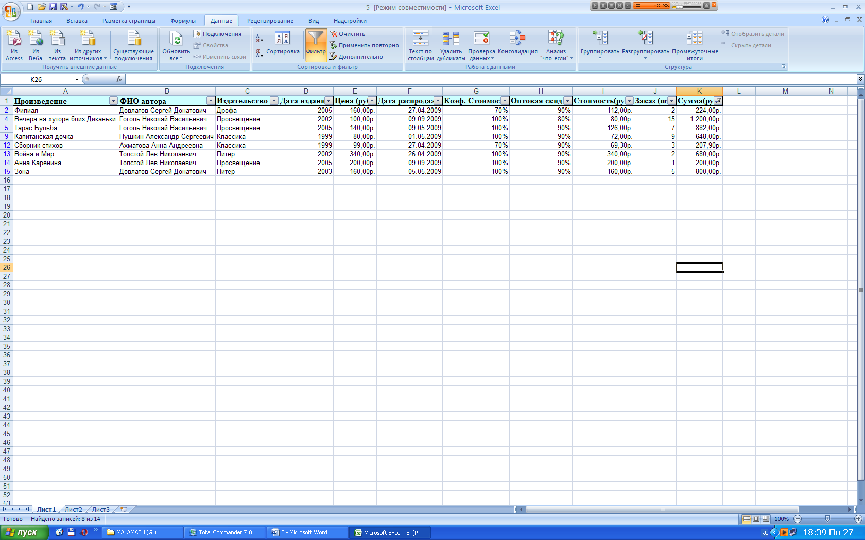Click Очистить to clear the filter
The image size is (865, 540).
pyautogui.click(x=352, y=34)
